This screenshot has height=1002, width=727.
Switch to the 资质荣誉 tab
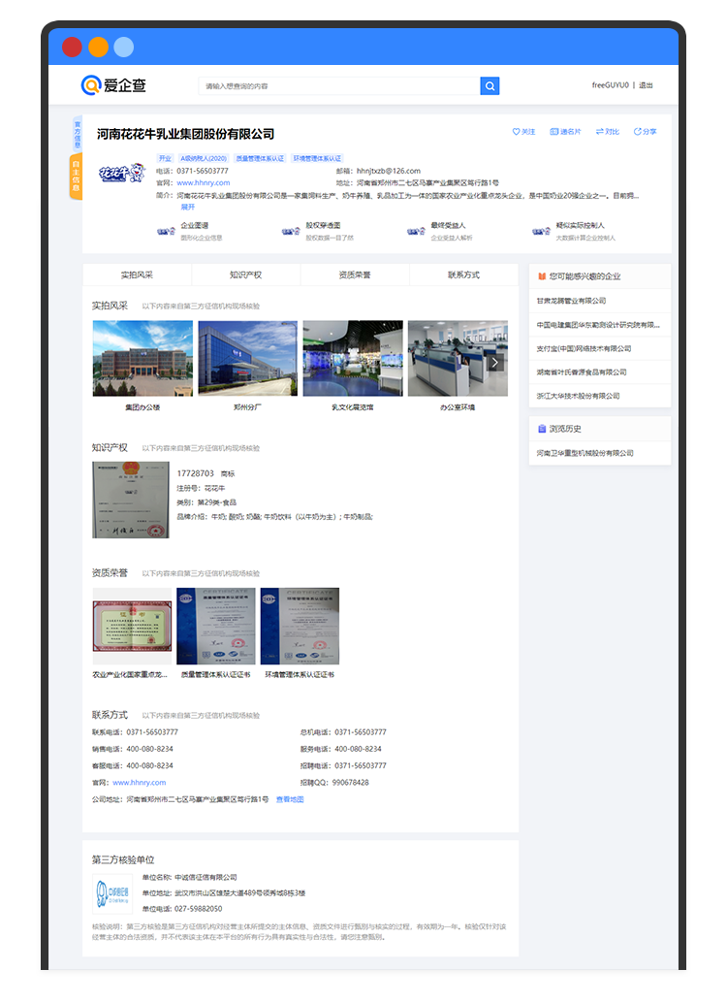[355, 275]
